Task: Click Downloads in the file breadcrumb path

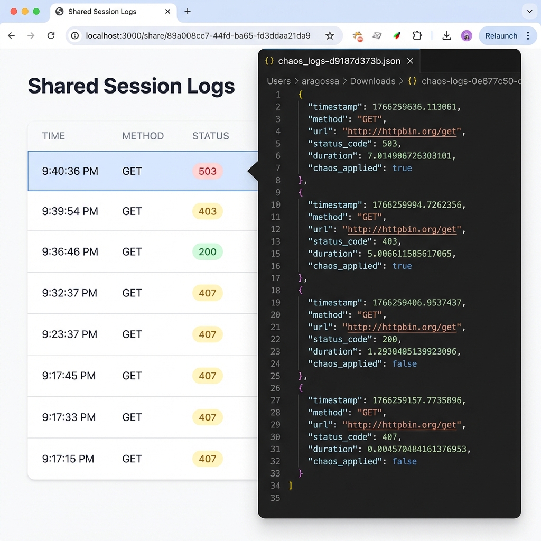Action: pyautogui.click(x=372, y=81)
